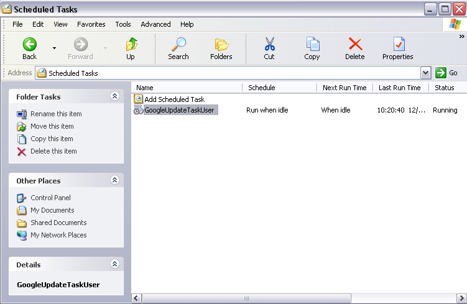The height and width of the screenshot is (304, 467).
Task: Open the Back history dropdown arrow
Action: click(x=54, y=48)
